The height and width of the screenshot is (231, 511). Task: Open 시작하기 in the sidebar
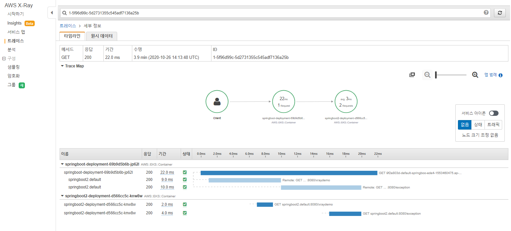[16, 14]
